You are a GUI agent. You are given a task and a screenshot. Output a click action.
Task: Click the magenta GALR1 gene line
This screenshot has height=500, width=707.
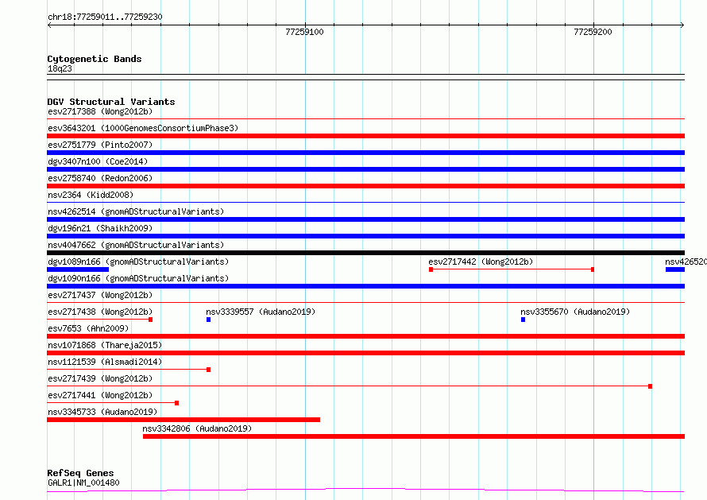tap(365, 490)
